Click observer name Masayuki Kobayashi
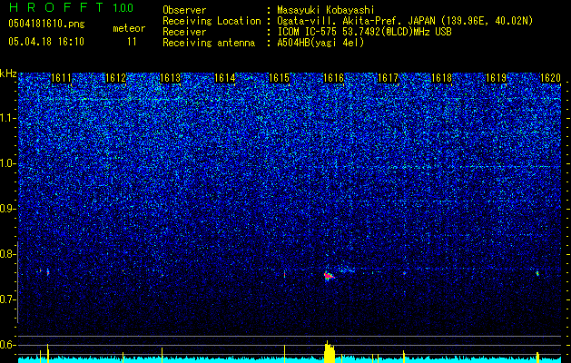Screen dimensions: 571x363 coord(326,10)
